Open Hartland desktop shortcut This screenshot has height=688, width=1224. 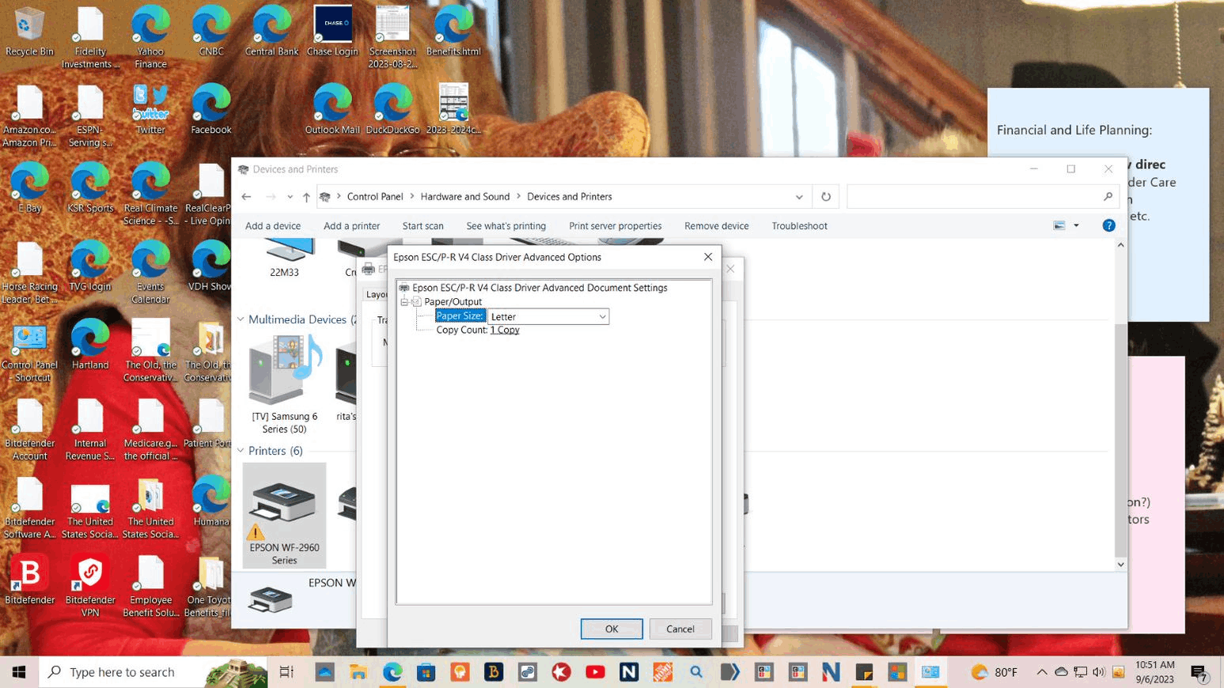click(90, 345)
